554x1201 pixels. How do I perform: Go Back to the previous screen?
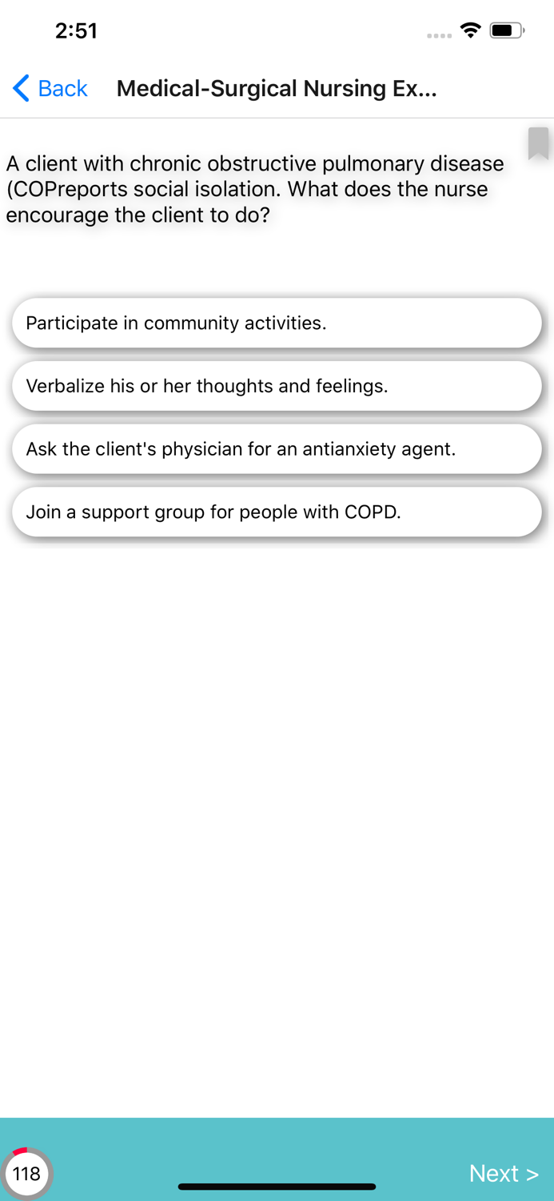click(x=50, y=88)
